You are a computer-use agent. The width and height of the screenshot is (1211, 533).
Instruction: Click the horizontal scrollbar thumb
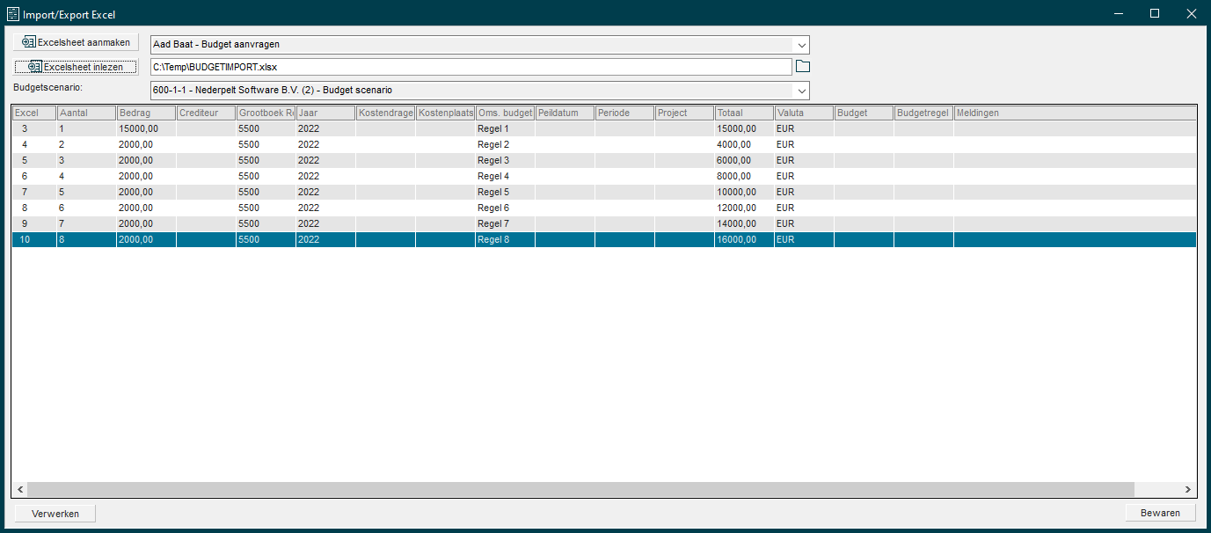coord(580,489)
